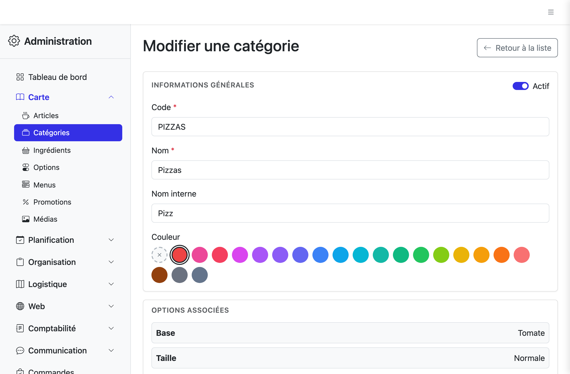Pick the yellow color swatch
This screenshot has width=570, height=374.
[461, 255]
